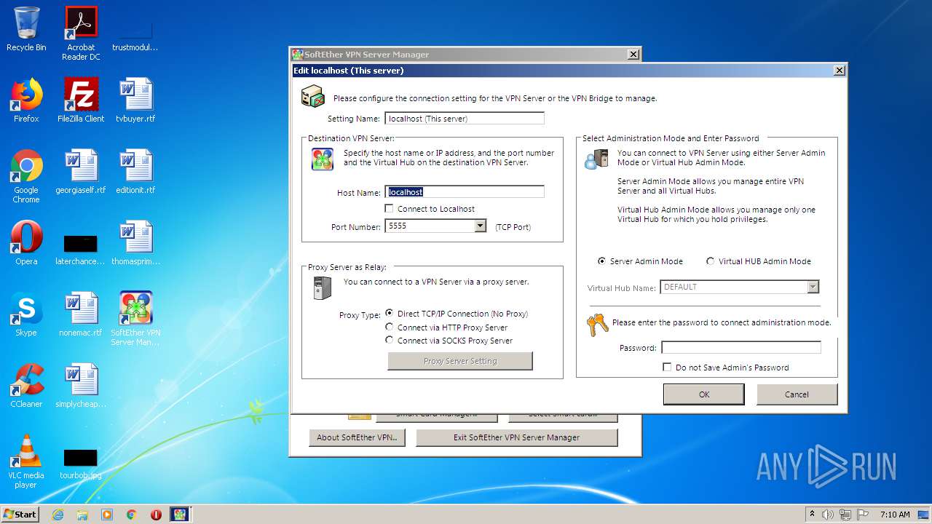This screenshot has width=932, height=524.
Task: Open SoftEther VPN Server Manager desktop shortcut
Action: 135,319
